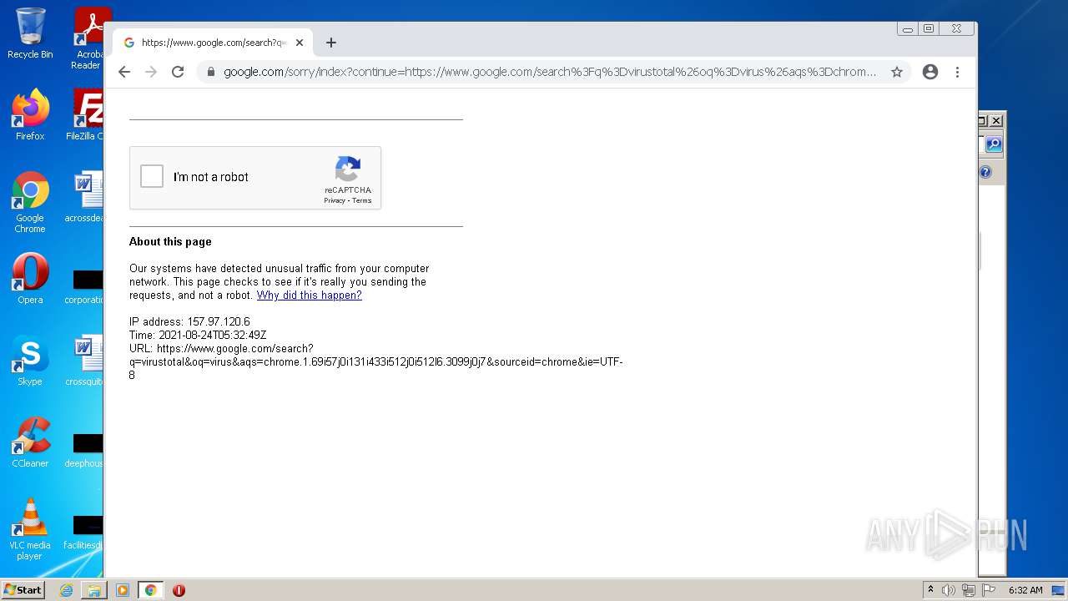
Task: Open the Windows Start menu
Action: click(x=23, y=590)
